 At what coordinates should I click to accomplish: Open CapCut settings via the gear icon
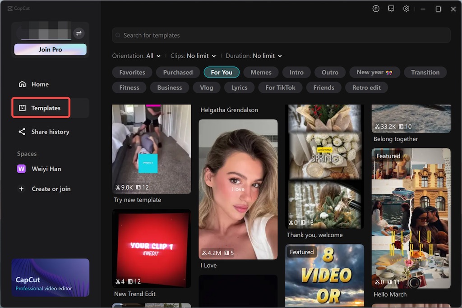(406, 8)
